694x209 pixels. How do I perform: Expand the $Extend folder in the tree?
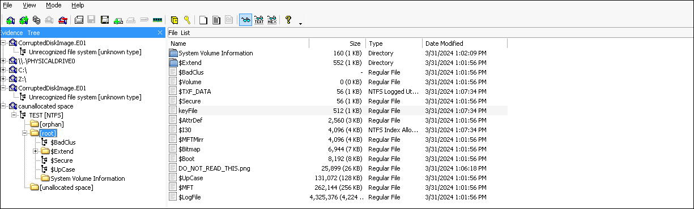click(35, 151)
